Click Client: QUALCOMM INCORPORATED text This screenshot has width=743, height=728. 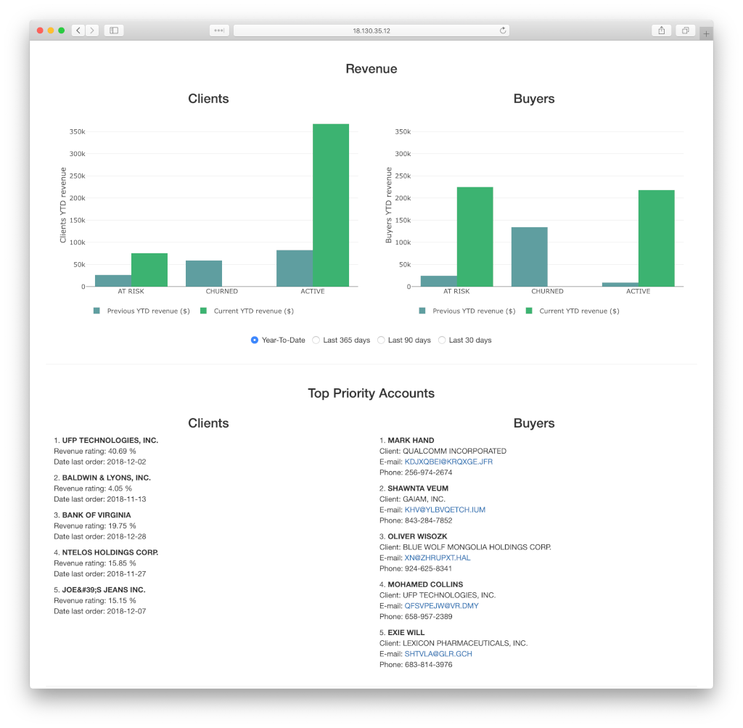tap(443, 451)
